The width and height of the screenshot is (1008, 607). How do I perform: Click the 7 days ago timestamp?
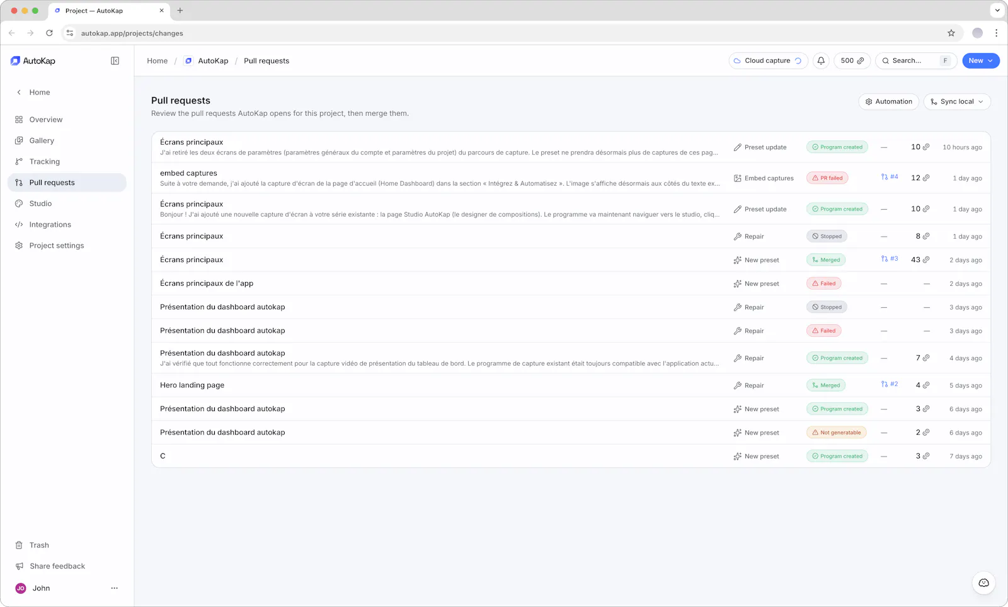966,457
